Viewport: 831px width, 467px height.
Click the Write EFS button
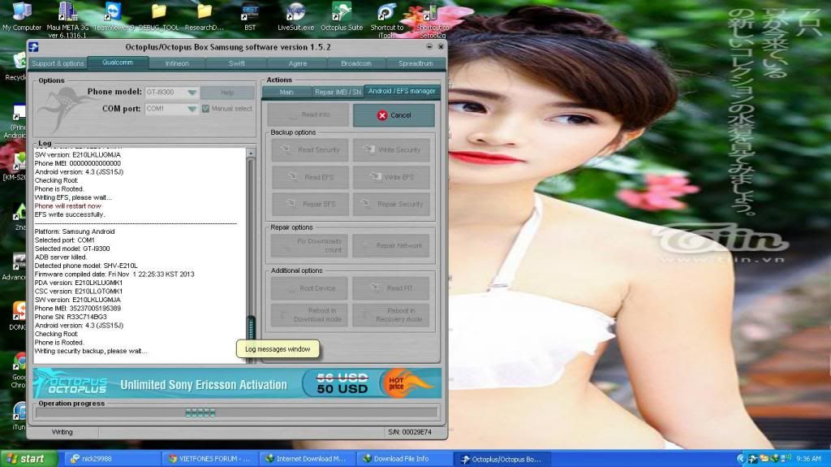pos(392,177)
